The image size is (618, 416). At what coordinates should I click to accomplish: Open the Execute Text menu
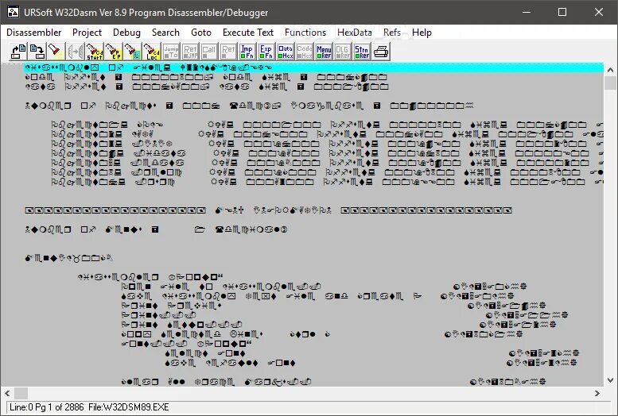tap(248, 33)
